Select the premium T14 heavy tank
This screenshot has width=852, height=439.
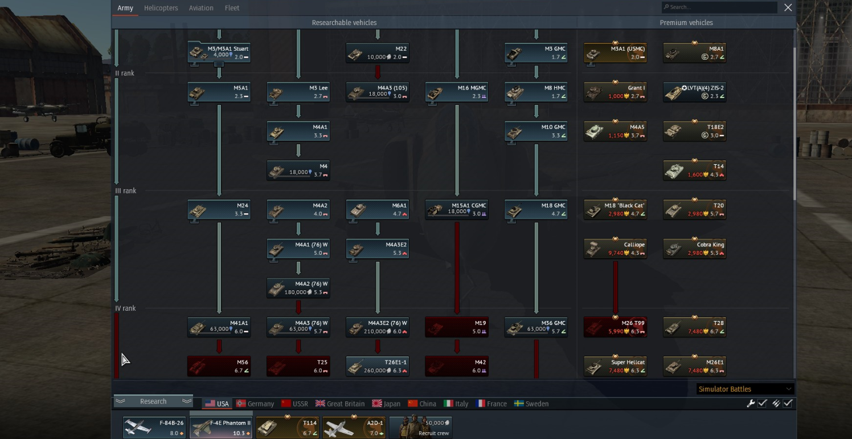point(695,170)
